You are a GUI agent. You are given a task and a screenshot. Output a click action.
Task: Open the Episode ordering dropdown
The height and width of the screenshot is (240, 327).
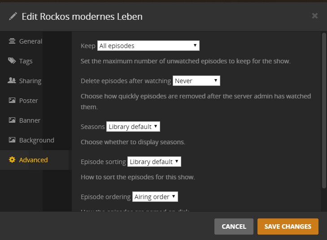(x=155, y=197)
